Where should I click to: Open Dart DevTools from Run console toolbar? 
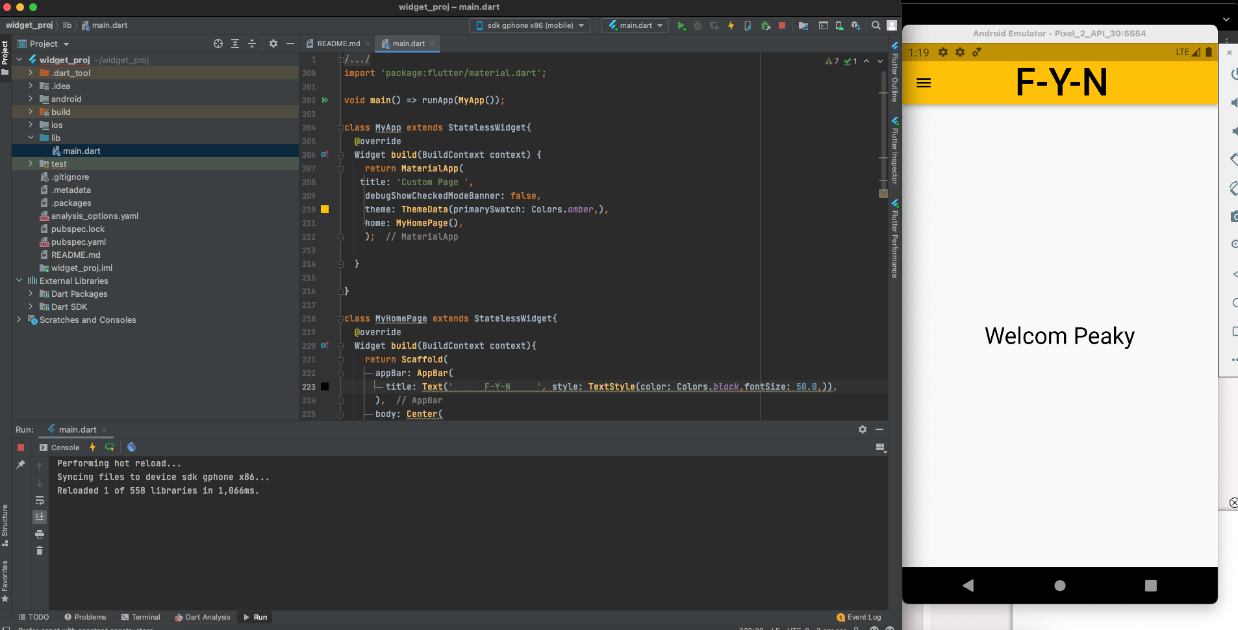pyautogui.click(x=131, y=447)
